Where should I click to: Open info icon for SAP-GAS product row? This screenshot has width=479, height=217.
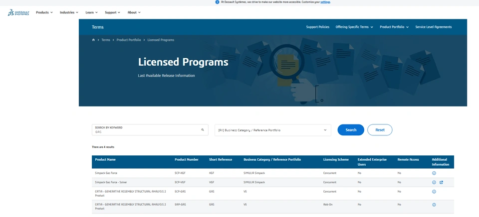point(434,205)
